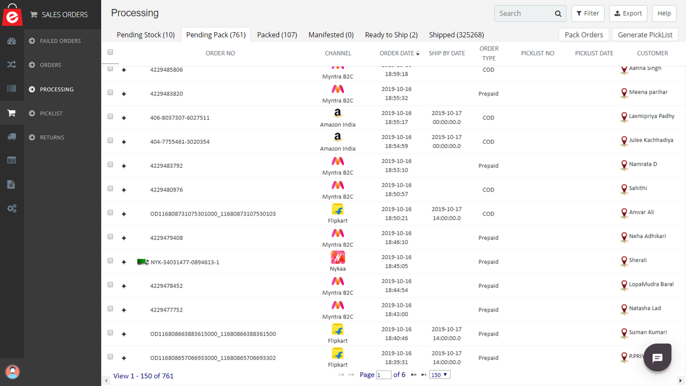The image size is (686, 386).
Task: Open the chat bubble in bottom right corner
Action: coord(657,357)
